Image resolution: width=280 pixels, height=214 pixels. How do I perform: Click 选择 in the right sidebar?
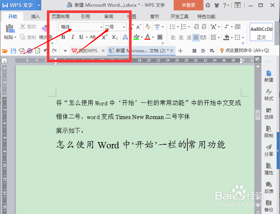pos(269,113)
